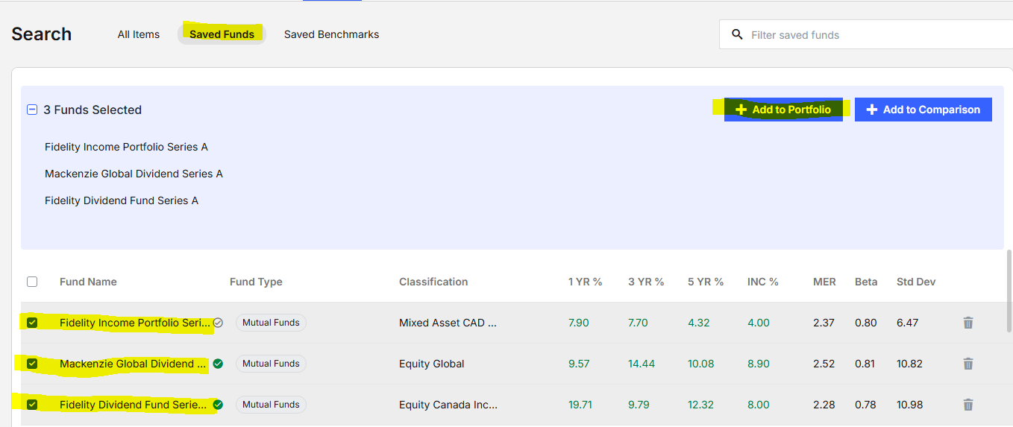The image size is (1013, 427).
Task: Click the Add to Comparison button
Action: [x=923, y=110]
